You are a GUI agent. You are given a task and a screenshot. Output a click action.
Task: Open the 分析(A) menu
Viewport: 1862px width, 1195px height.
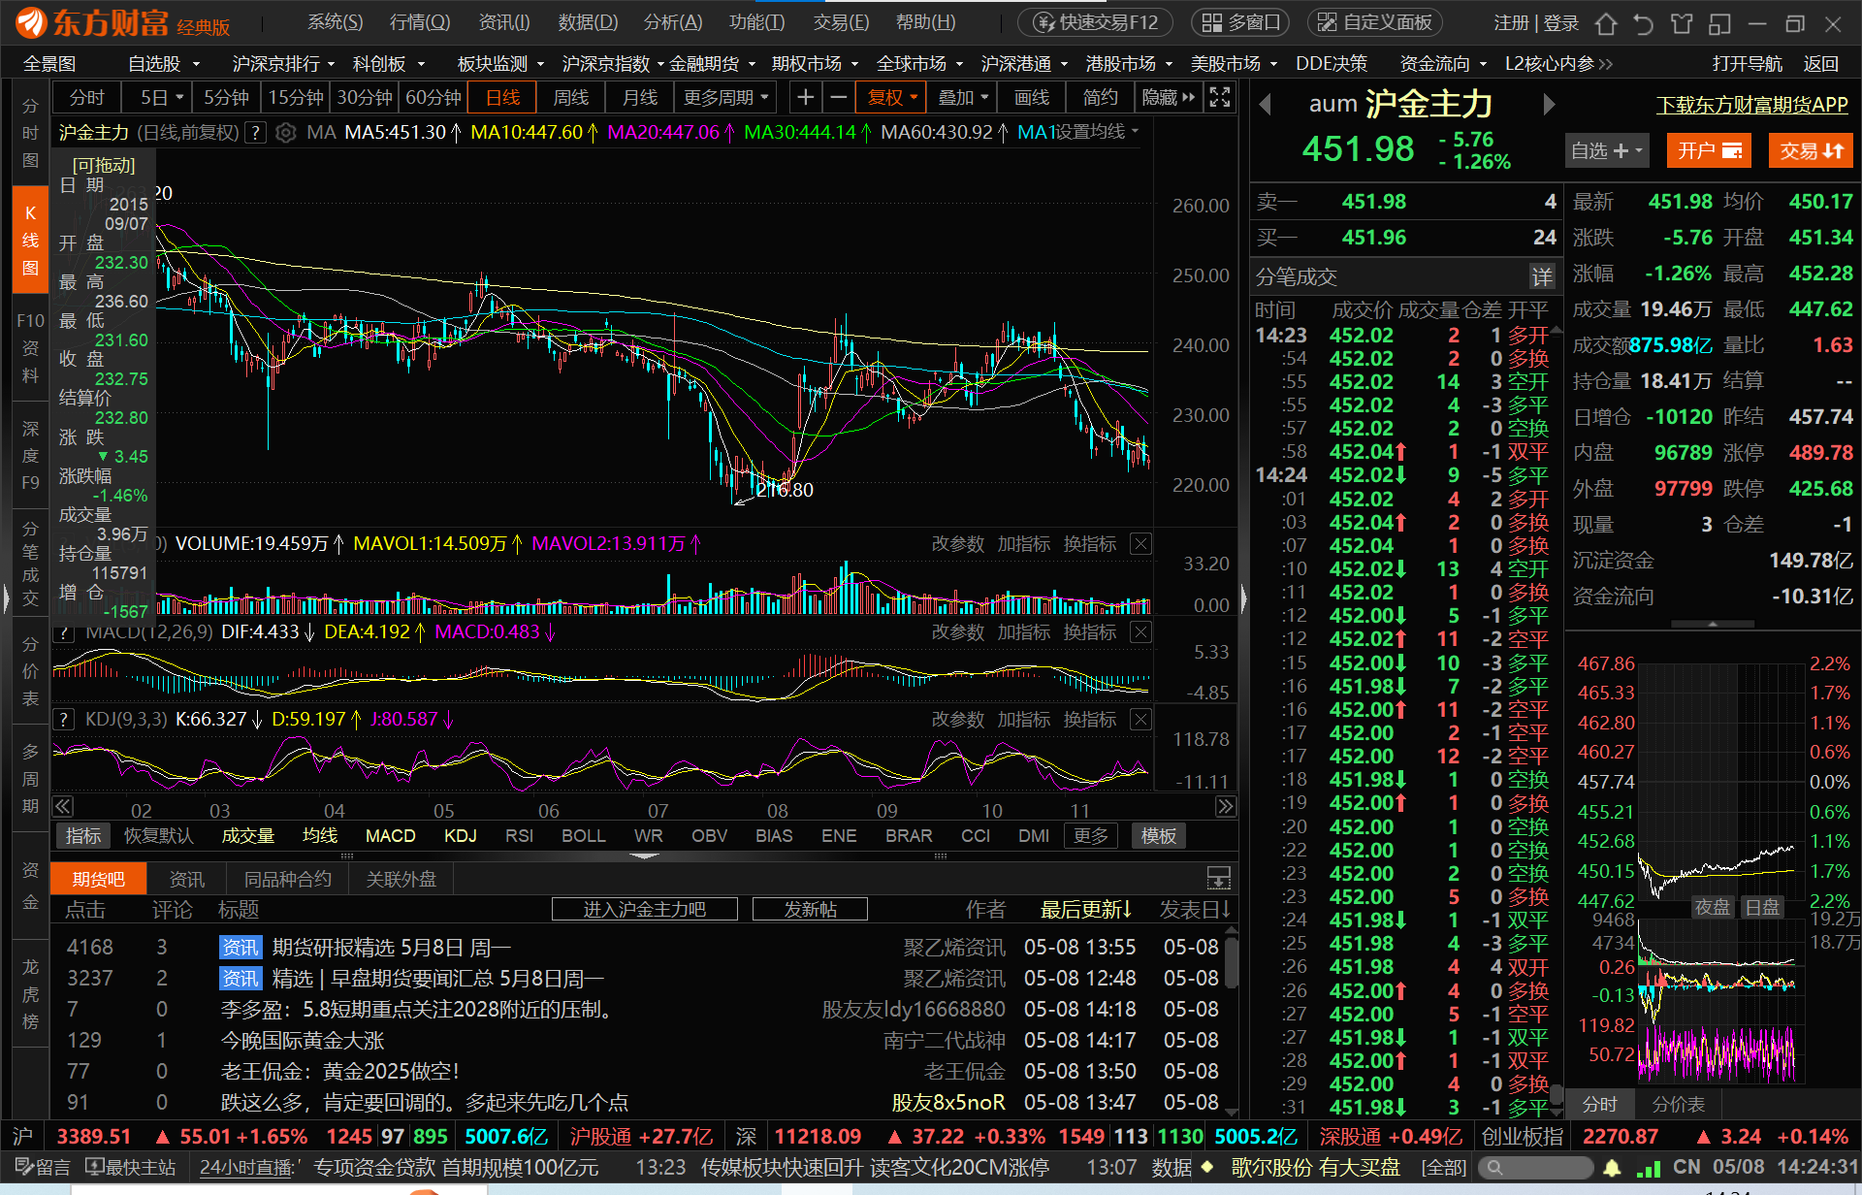pyautogui.click(x=672, y=22)
